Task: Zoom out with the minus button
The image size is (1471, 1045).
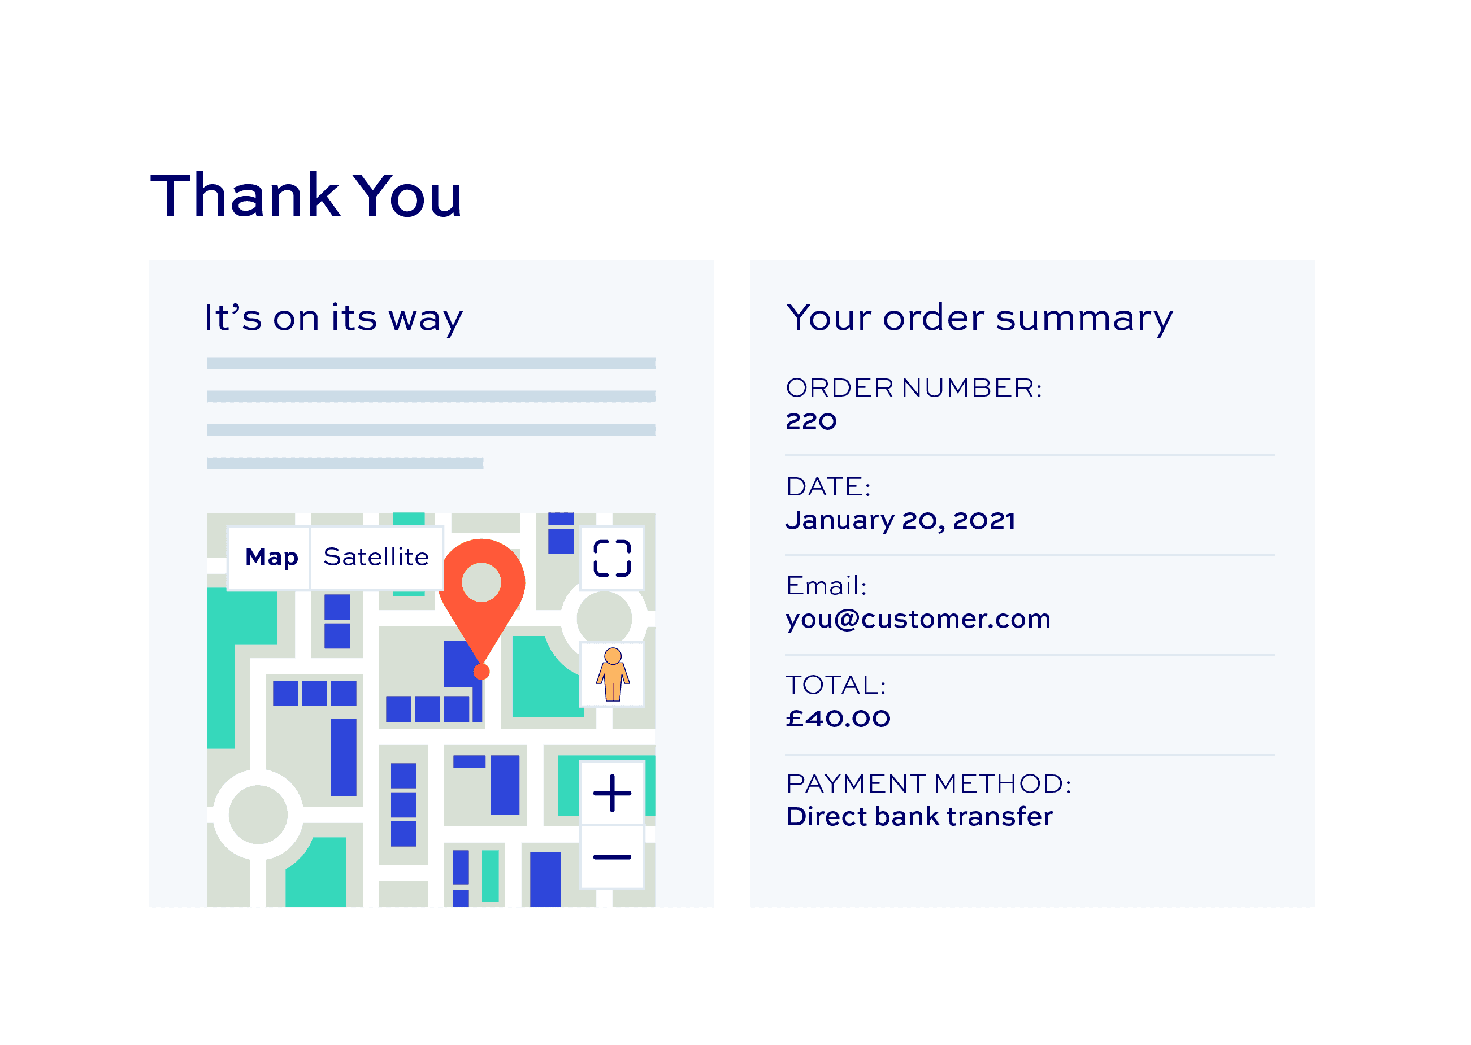Action: click(611, 857)
